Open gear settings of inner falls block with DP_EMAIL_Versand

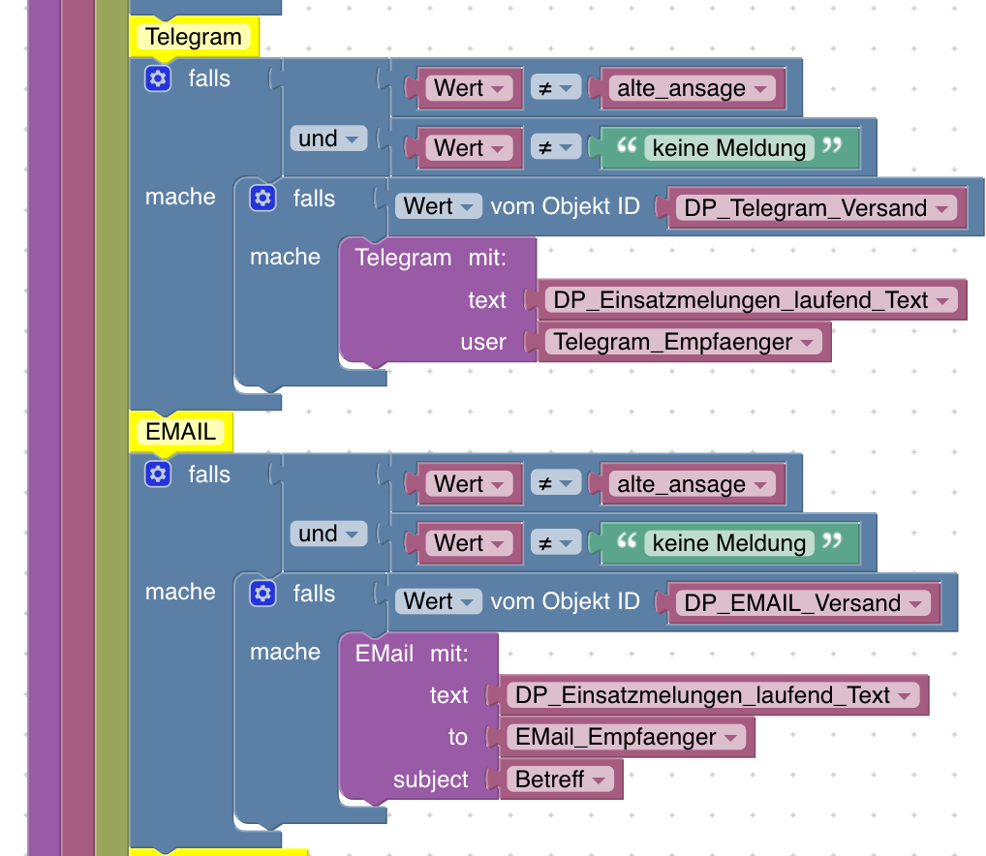coord(262,594)
